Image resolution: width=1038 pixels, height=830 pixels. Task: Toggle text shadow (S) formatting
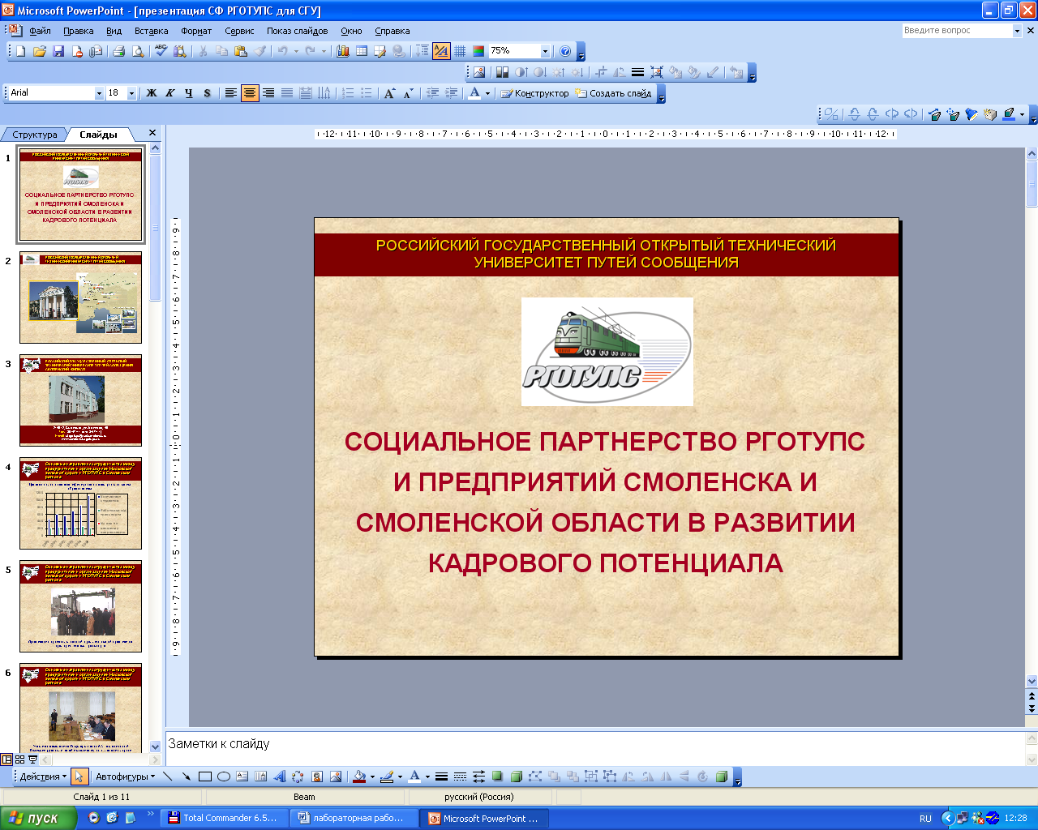[x=207, y=93]
